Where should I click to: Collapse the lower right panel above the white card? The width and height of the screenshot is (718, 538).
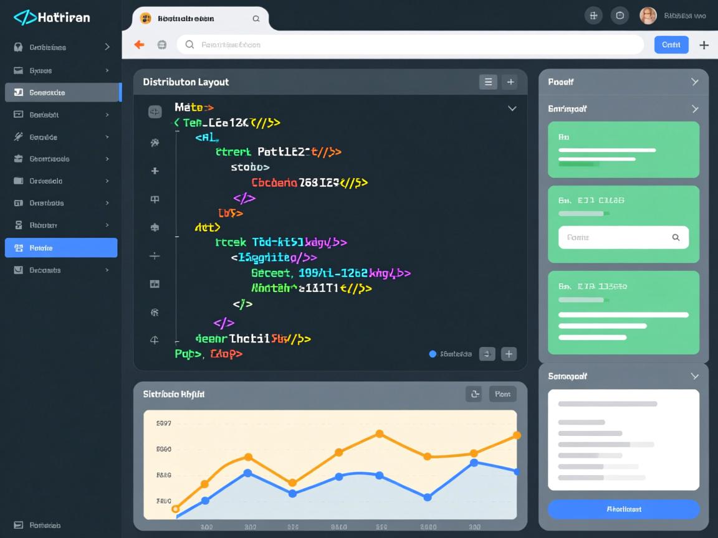tap(695, 376)
